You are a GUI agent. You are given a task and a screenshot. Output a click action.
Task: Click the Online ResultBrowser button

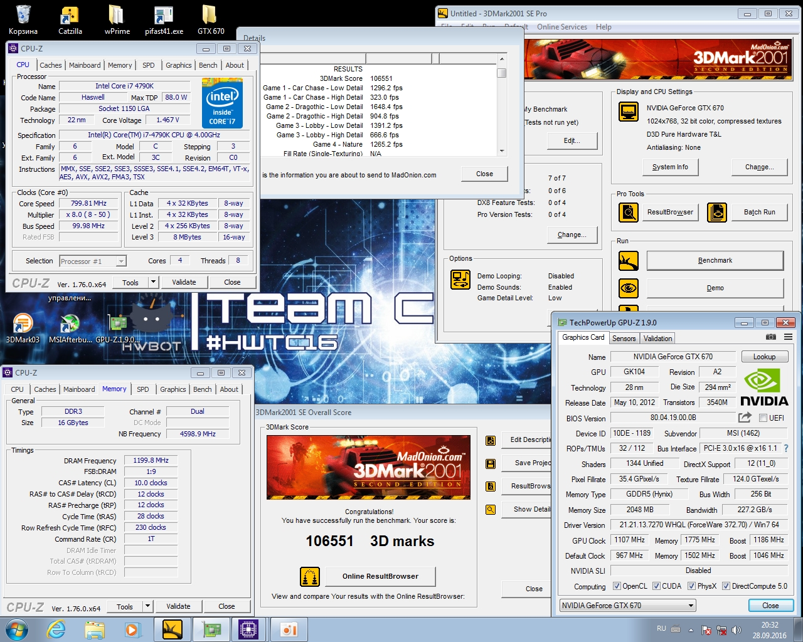coord(380,576)
